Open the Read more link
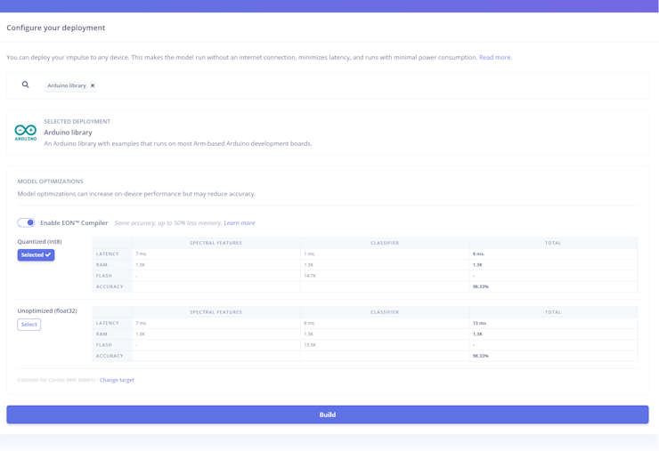The image size is (659, 451). (494, 57)
